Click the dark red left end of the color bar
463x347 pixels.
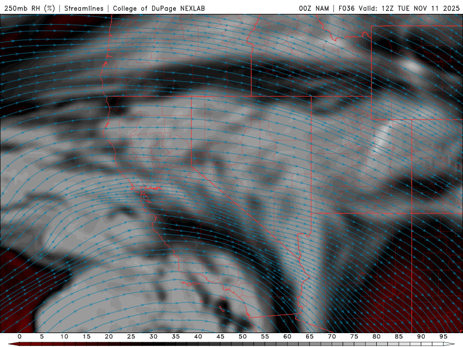[13, 344]
